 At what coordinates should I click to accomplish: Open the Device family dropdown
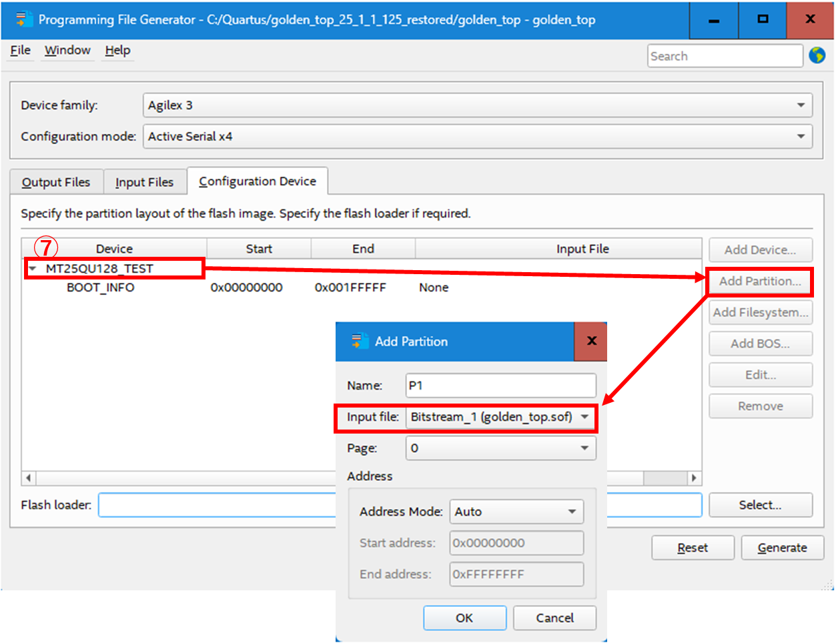pyautogui.click(x=800, y=105)
